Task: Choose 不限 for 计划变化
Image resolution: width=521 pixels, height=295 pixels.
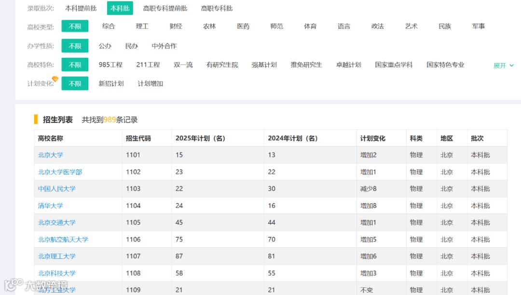Action: (x=75, y=83)
